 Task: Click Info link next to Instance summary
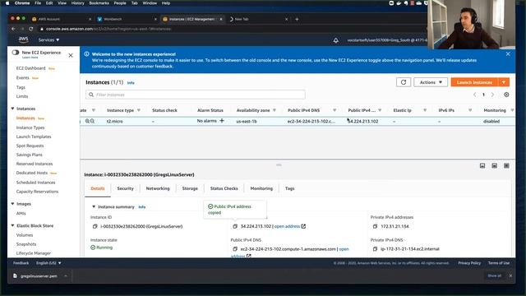pyautogui.click(x=142, y=207)
